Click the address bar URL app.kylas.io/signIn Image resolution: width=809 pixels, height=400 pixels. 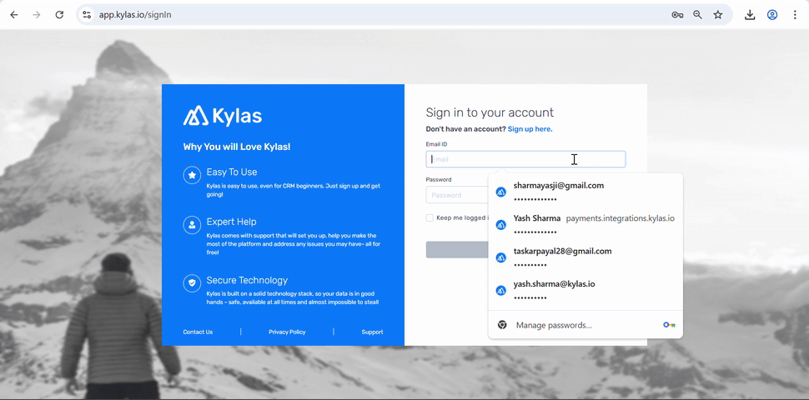[x=135, y=15]
